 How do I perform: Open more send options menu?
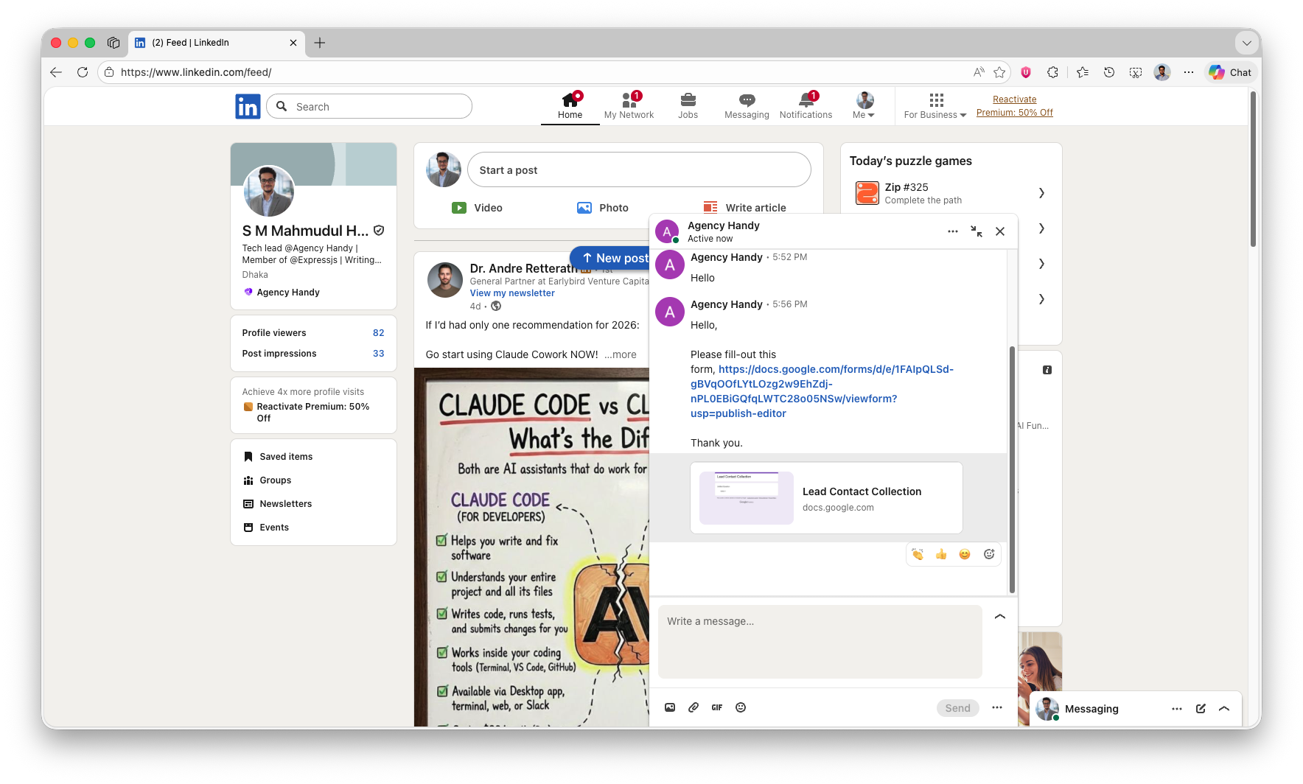[997, 707]
